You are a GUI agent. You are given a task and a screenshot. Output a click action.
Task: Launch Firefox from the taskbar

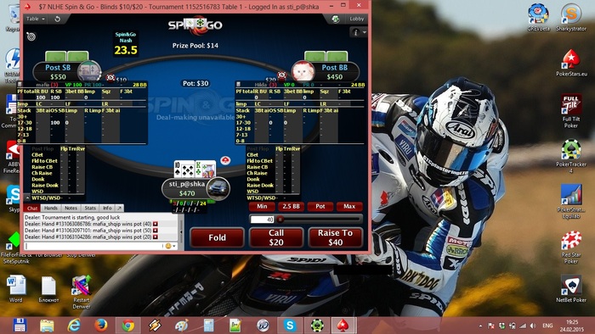[100, 326]
